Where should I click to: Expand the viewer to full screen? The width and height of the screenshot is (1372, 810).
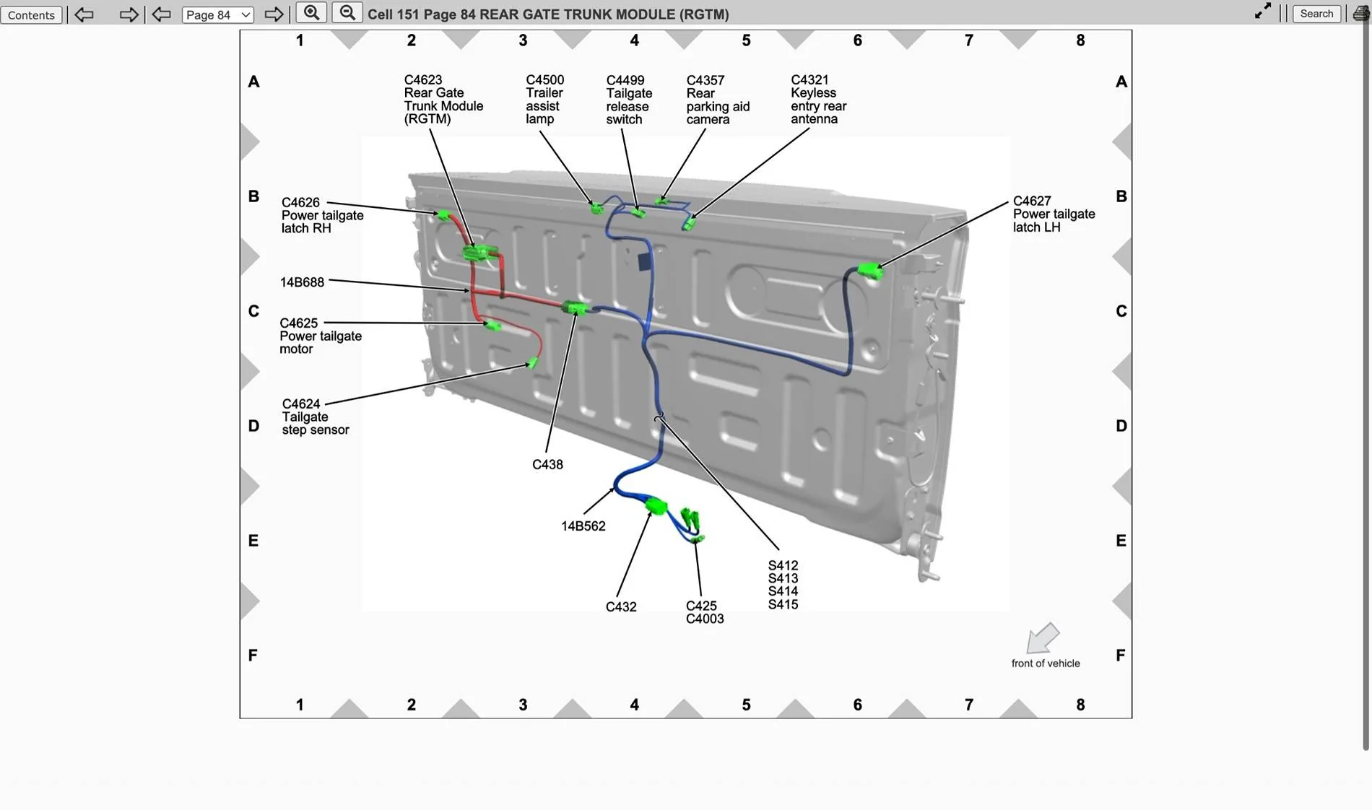click(1262, 11)
